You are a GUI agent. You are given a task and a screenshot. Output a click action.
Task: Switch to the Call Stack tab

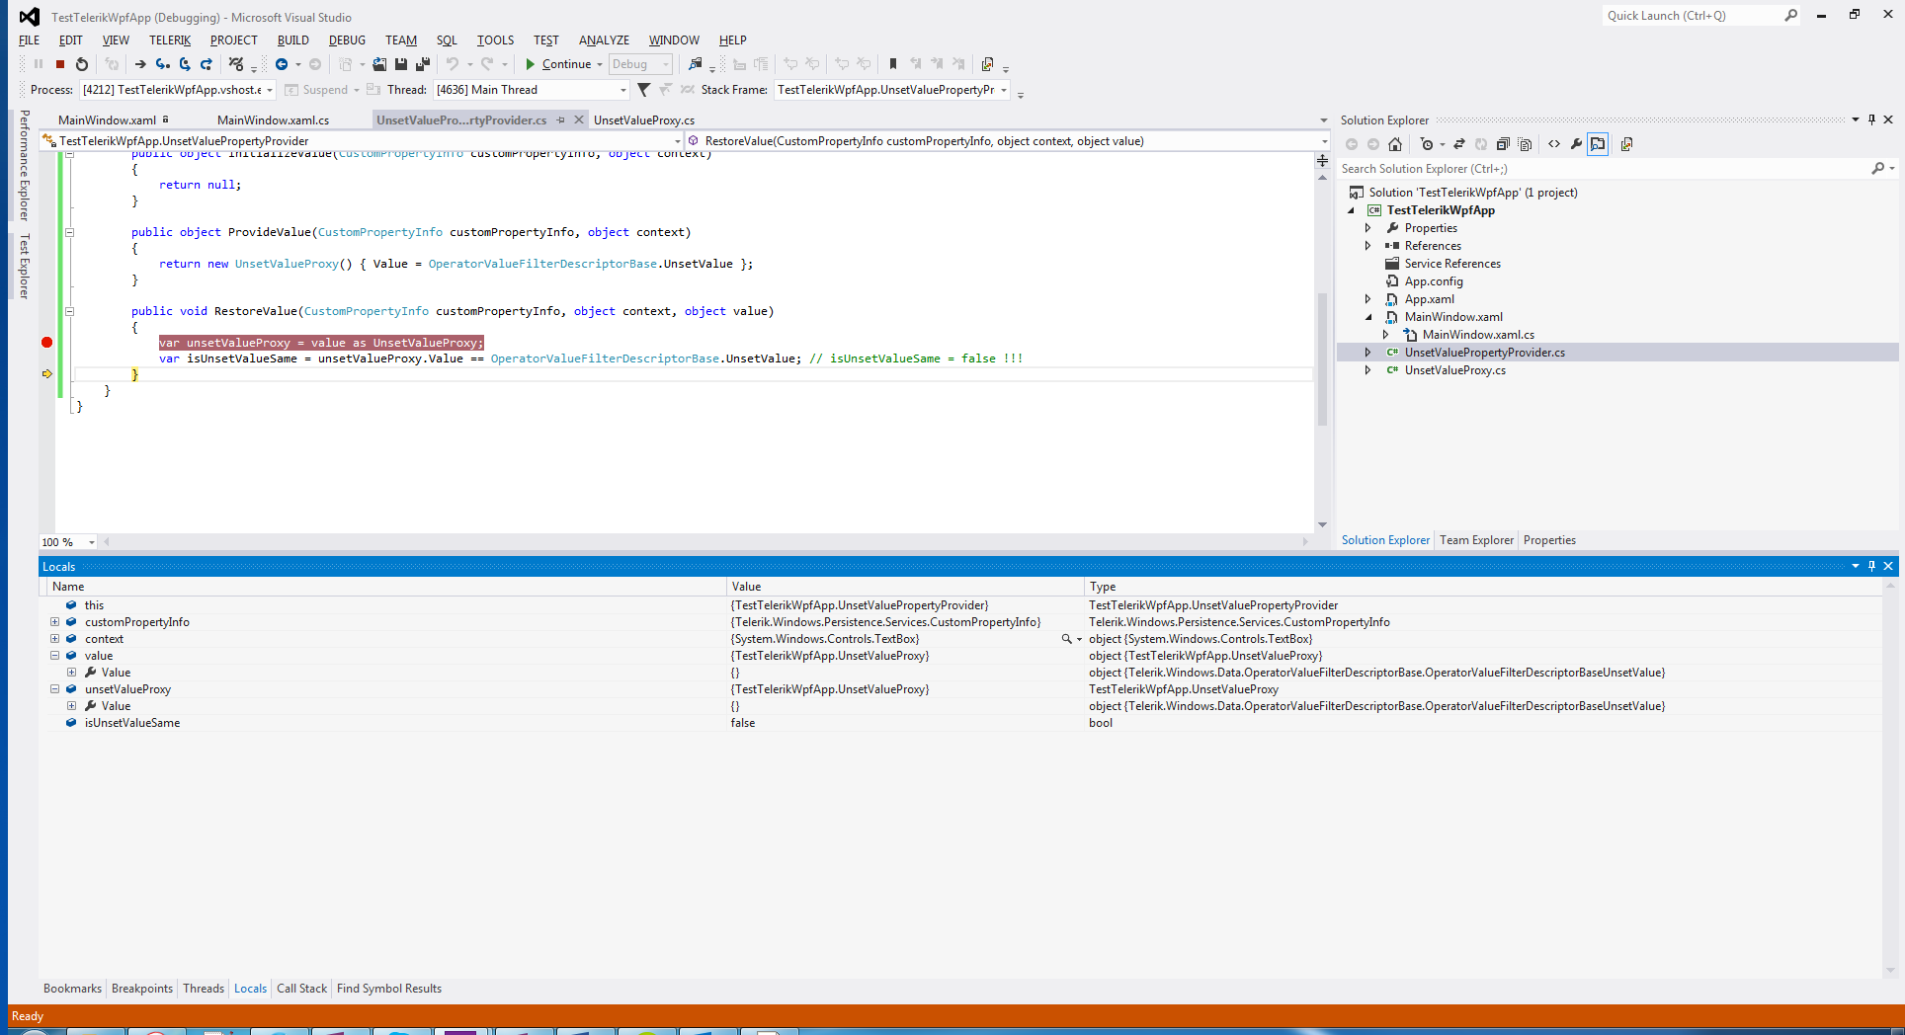tap(301, 989)
